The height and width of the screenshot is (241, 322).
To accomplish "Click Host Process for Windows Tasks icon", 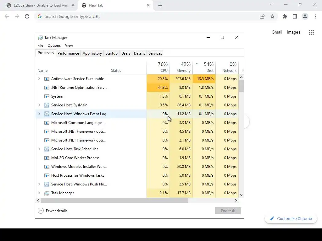I will pos(47,175).
